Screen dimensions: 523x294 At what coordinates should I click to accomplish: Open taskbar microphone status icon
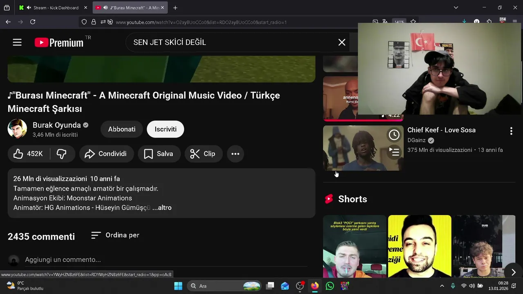[x=453, y=286]
